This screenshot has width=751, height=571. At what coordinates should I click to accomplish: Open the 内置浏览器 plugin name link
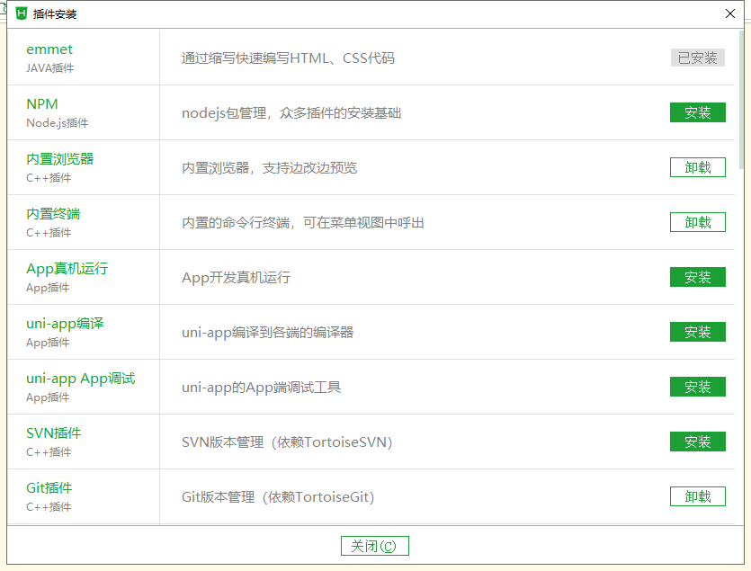(x=60, y=158)
